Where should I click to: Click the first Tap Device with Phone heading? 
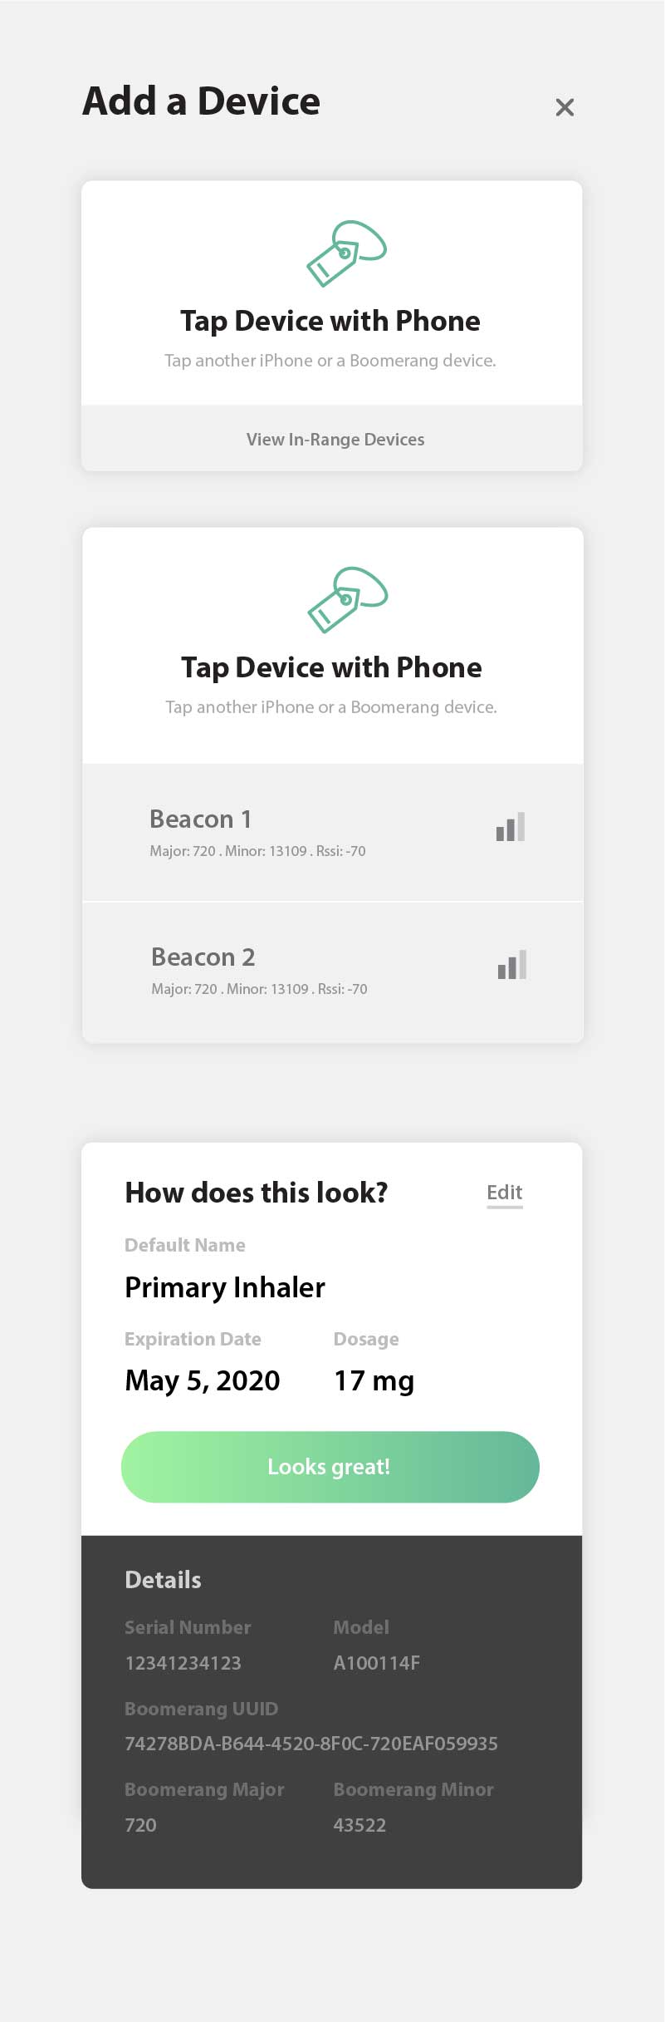[x=330, y=321]
